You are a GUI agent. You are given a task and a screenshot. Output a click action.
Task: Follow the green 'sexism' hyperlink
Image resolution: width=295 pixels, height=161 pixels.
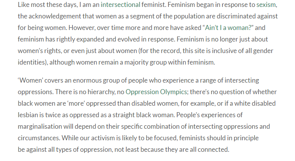tap(266, 5)
